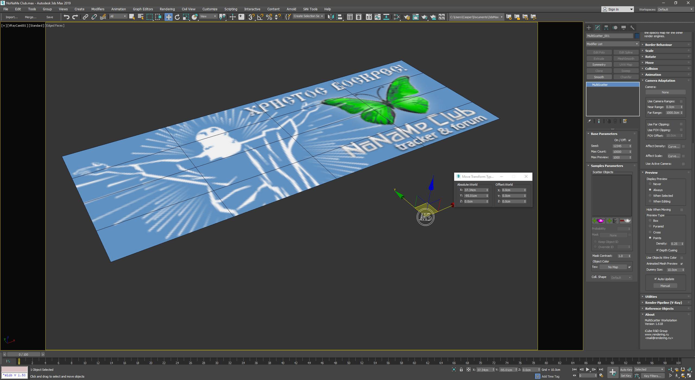Open the Workspaces Default dropdown
The image size is (695, 380).
(x=675, y=9)
